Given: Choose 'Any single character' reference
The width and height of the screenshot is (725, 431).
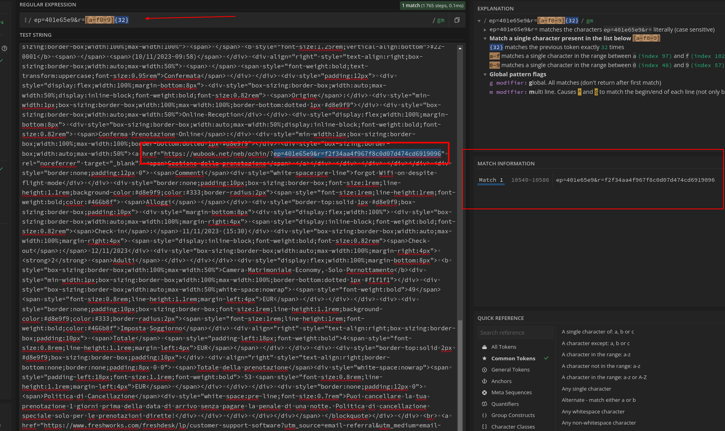Looking at the screenshot, I should (x=586, y=389).
